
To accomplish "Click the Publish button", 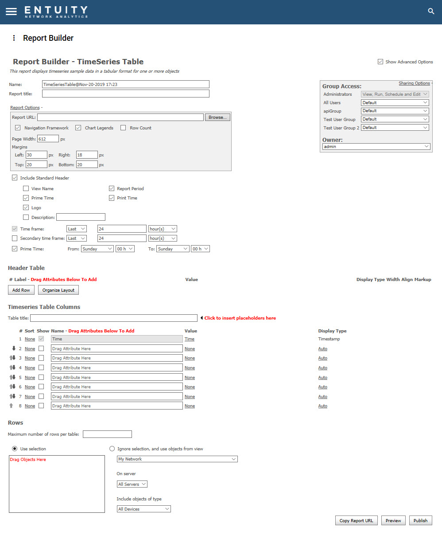I will 420,520.
